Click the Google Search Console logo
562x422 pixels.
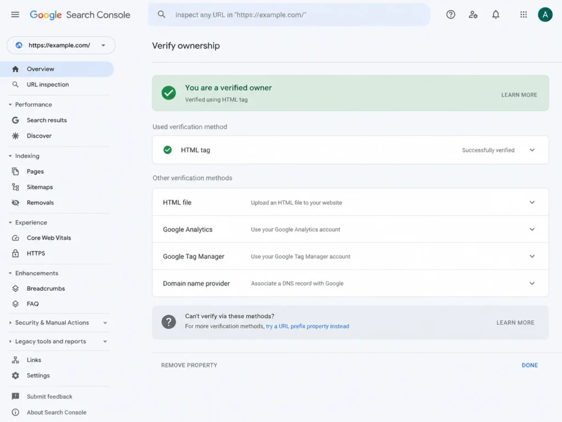(80, 15)
